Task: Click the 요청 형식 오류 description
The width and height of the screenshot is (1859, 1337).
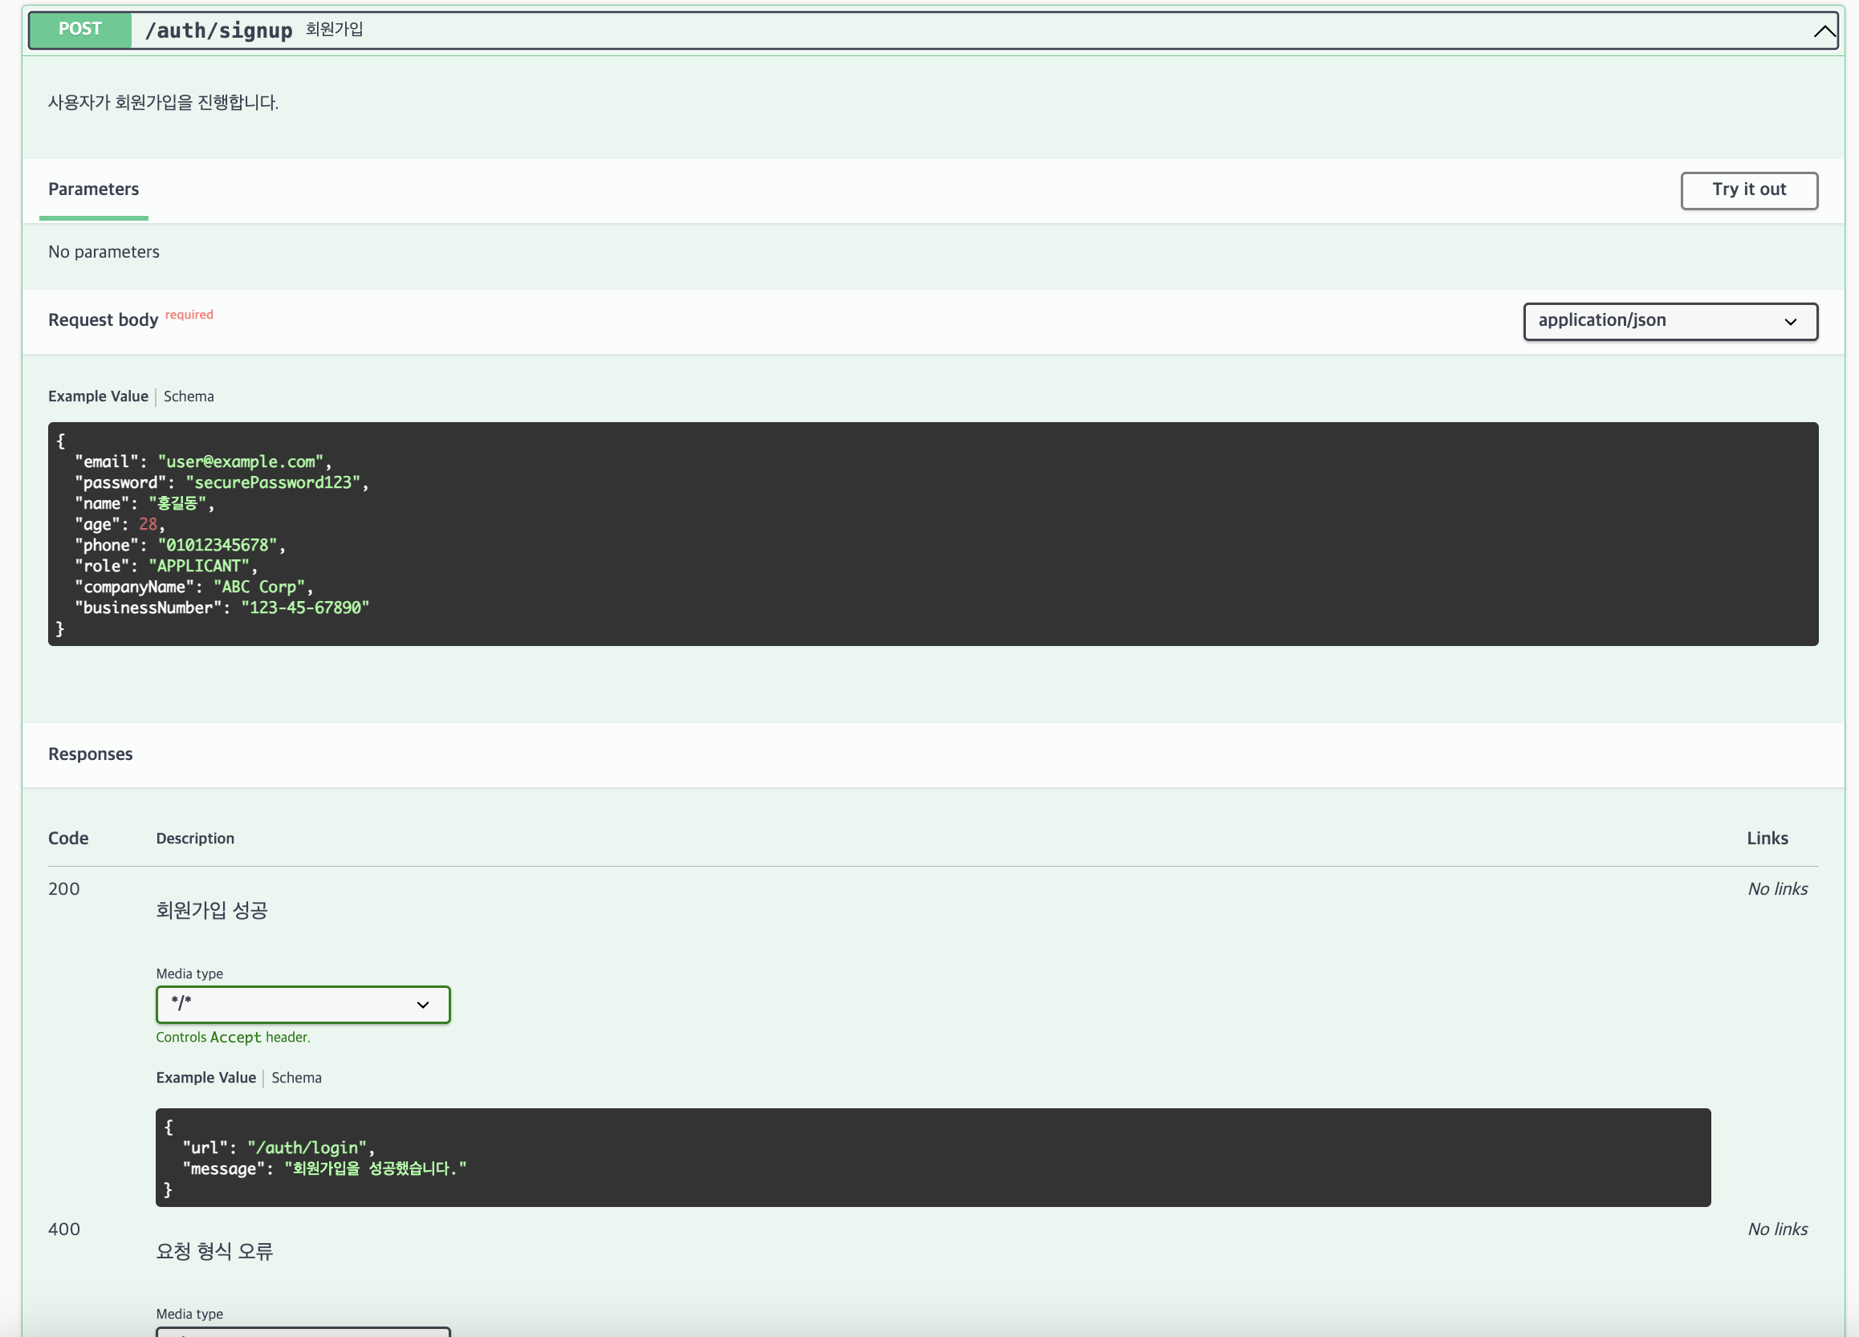Action: click(214, 1251)
